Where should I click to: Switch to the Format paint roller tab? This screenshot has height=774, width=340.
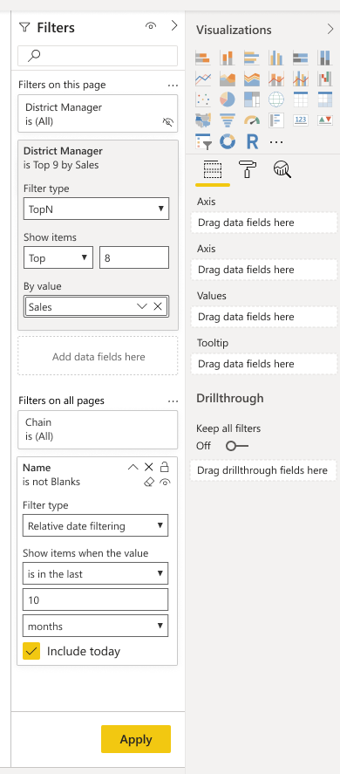pos(248,169)
